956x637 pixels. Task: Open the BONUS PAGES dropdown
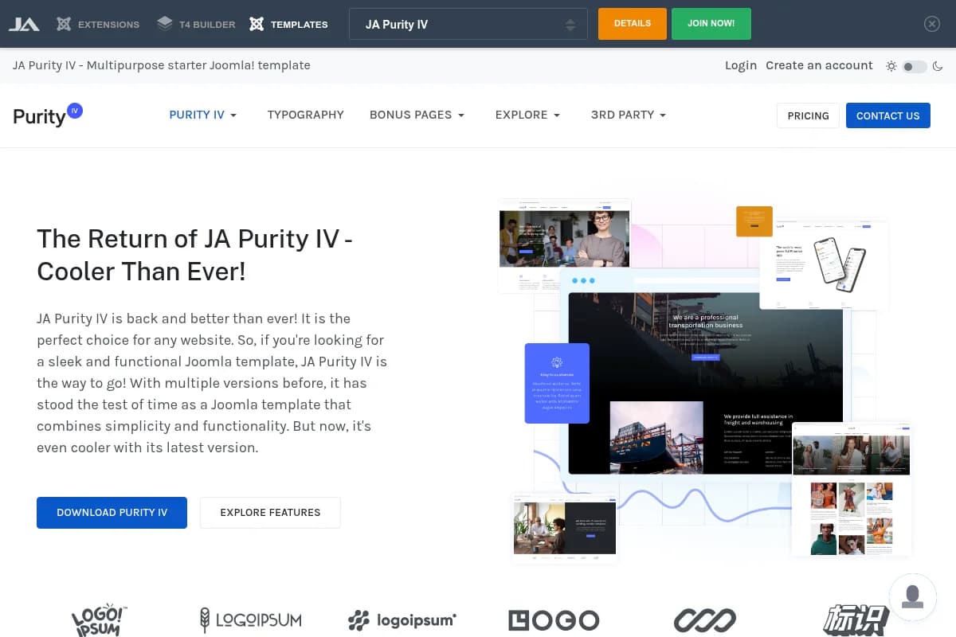point(417,115)
